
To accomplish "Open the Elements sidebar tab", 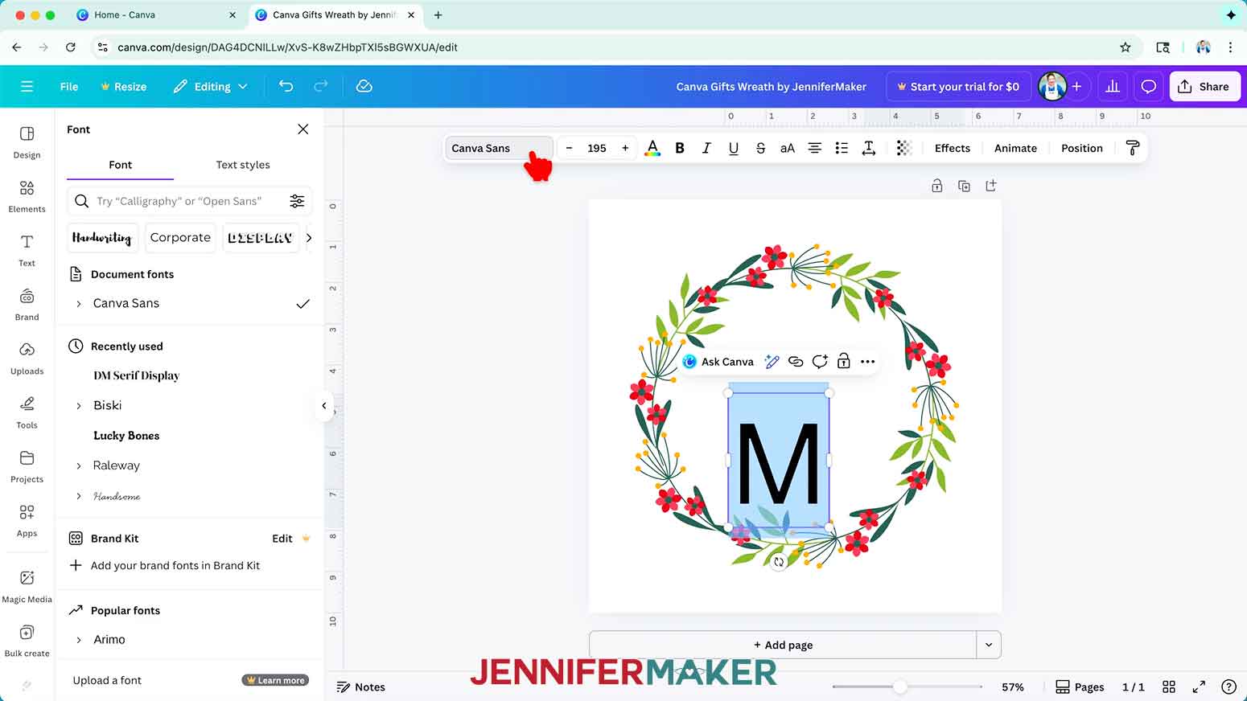I will coord(27,196).
